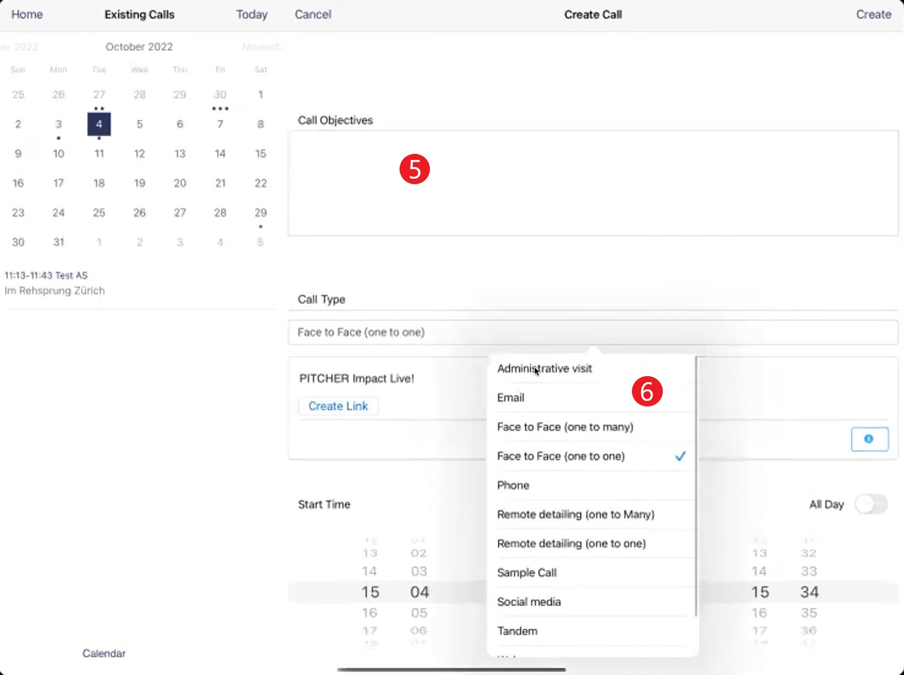Choose Email from call type list
Image resolution: width=904 pixels, height=675 pixels.
coord(511,398)
